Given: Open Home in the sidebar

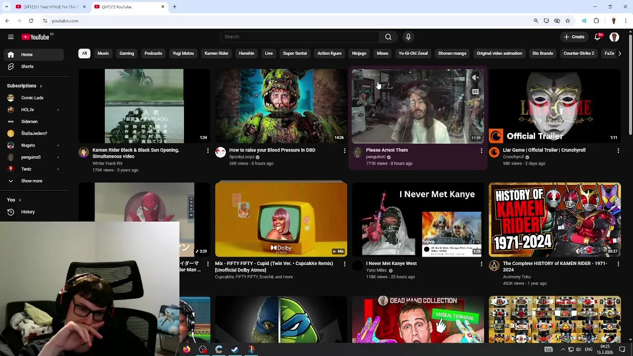Looking at the screenshot, I should [x=34, y=54].
